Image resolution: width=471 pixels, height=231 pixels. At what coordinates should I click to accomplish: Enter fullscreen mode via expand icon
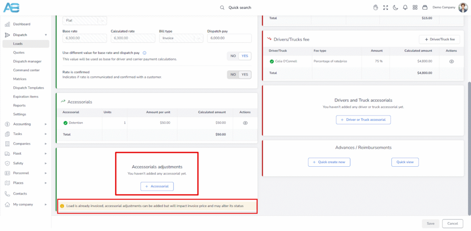pos(385,7)
